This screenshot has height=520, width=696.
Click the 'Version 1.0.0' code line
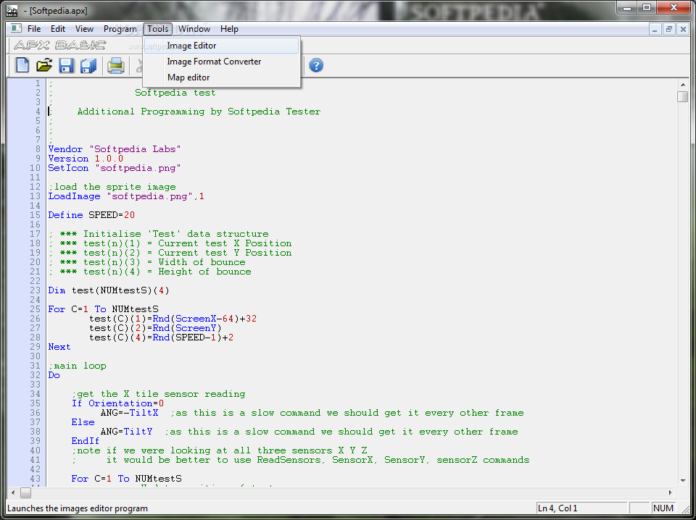point(86,159)
